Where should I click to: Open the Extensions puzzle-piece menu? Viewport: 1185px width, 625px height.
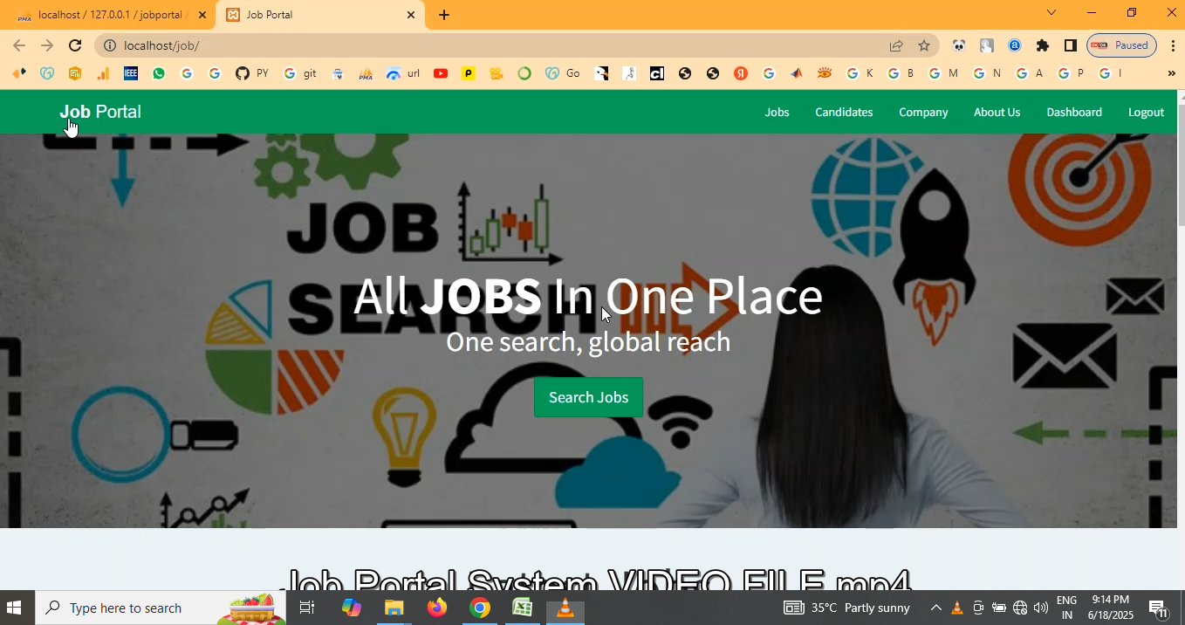pos(1043,45)
